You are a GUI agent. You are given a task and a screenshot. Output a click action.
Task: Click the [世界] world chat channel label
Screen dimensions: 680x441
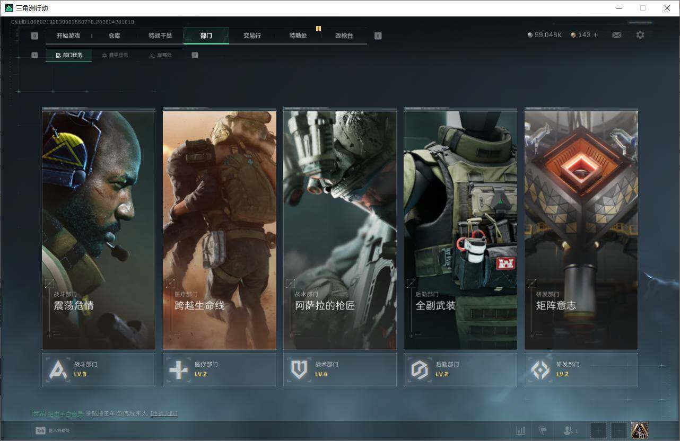pos(39,413)
